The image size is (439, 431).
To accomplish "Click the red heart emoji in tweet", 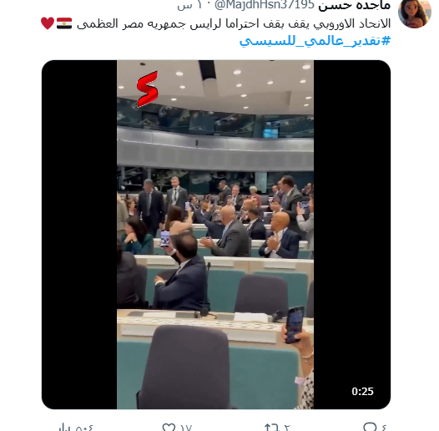I will point(48,23).
